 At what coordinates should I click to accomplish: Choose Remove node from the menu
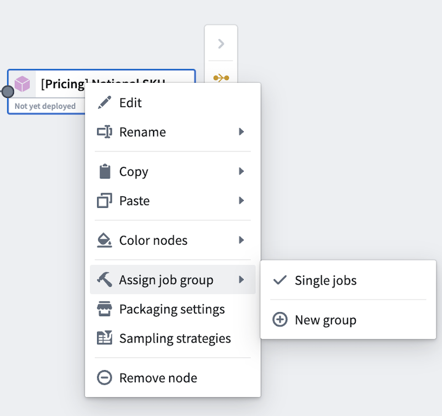point(173,378)
